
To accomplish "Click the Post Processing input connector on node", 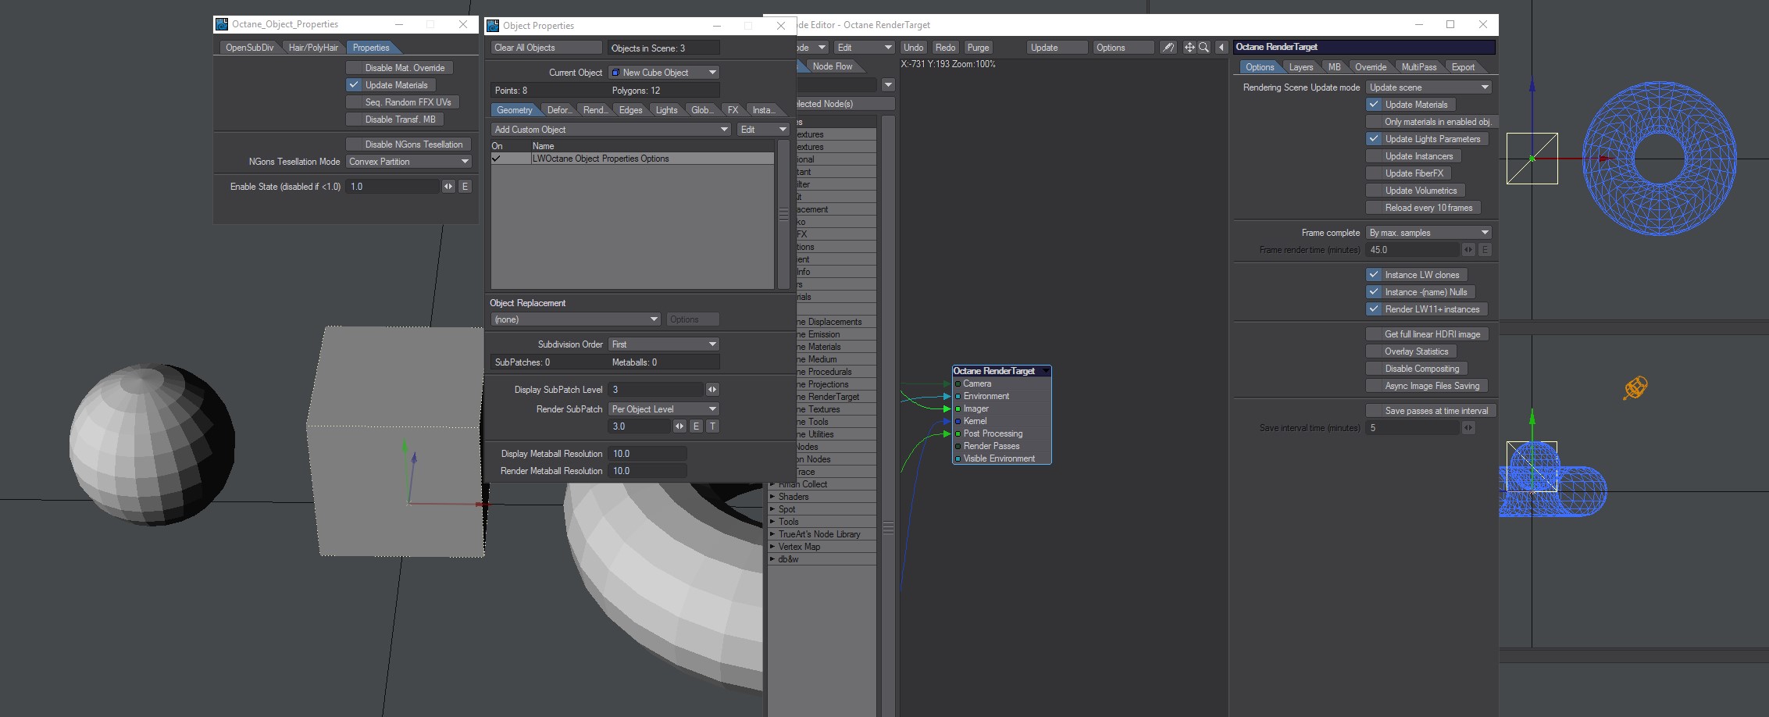I will pos(958,434).
